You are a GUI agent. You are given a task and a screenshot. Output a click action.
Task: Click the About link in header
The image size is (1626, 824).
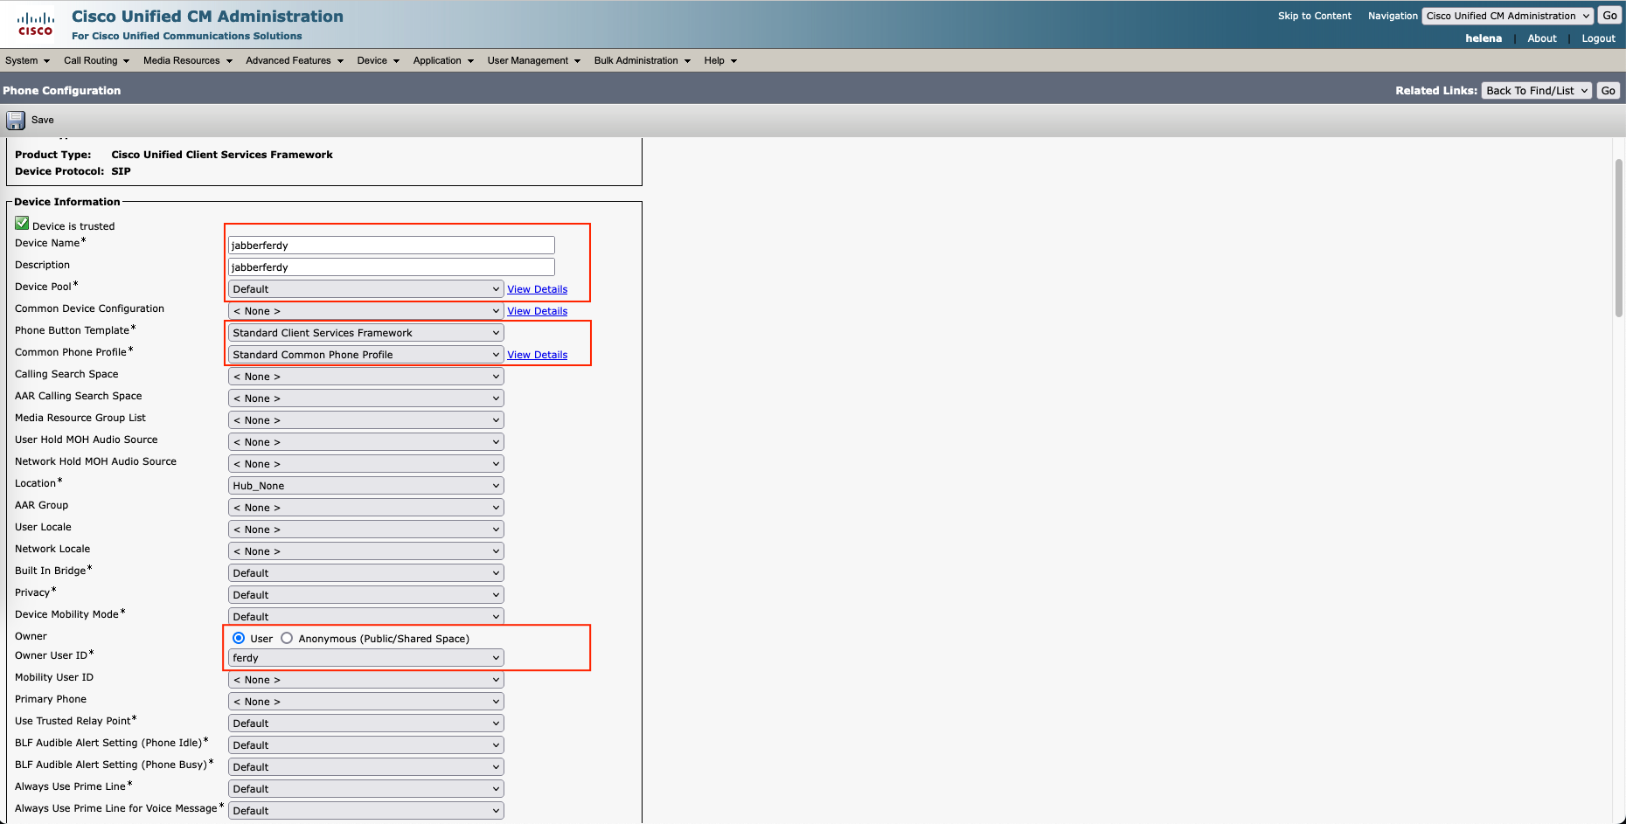coord(1541,38)
